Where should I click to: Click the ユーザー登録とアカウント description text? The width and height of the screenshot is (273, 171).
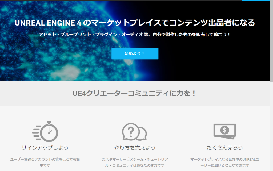45,162
